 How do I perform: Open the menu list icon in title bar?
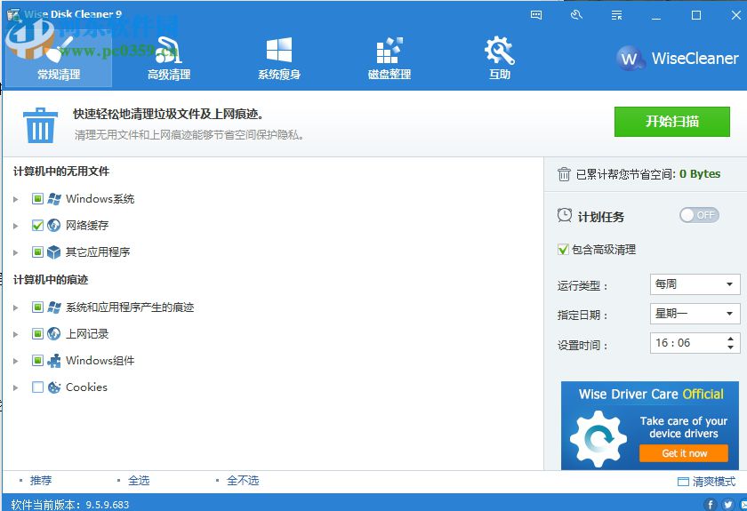pyautogui.click(x=617, y=15)
